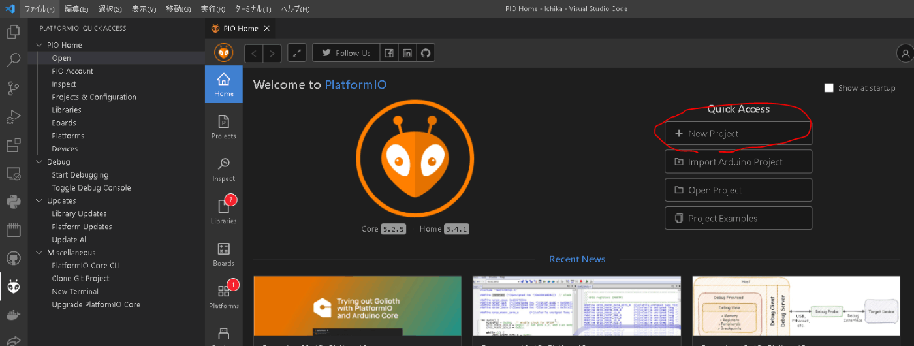This screenshot has height=346, width=914.
Task: Open the ヘルプ(H) menu
Action: coord(295,9)
